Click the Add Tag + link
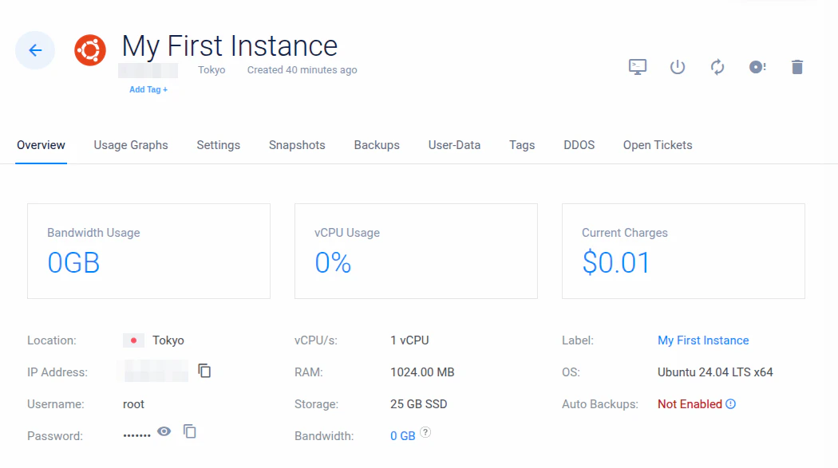 click(x=148, y=90)
